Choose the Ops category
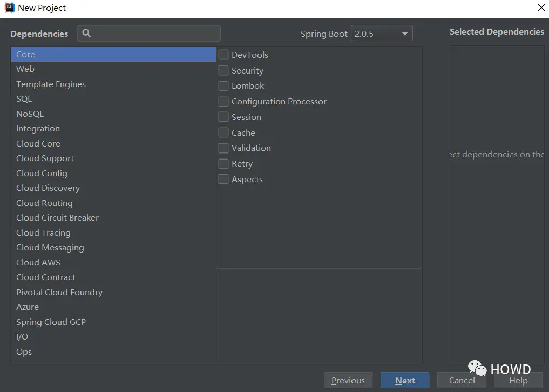This screenshot has width=549, height=392. click(x=113, y=352)
